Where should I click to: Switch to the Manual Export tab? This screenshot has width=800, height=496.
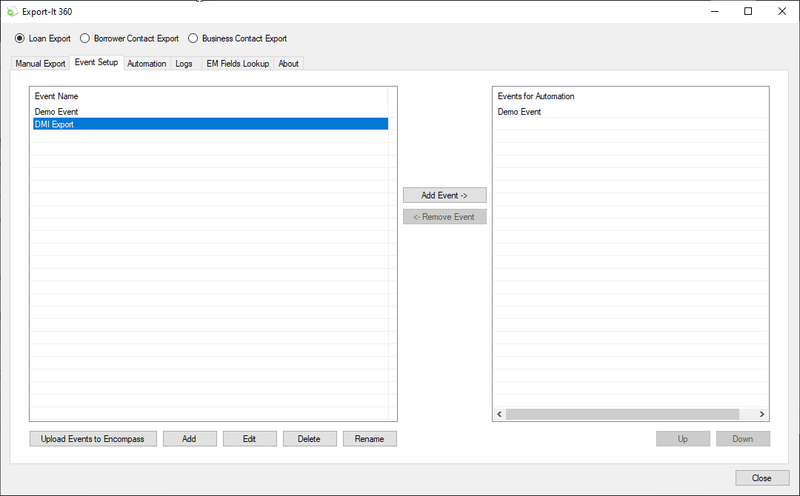(41, 64)
